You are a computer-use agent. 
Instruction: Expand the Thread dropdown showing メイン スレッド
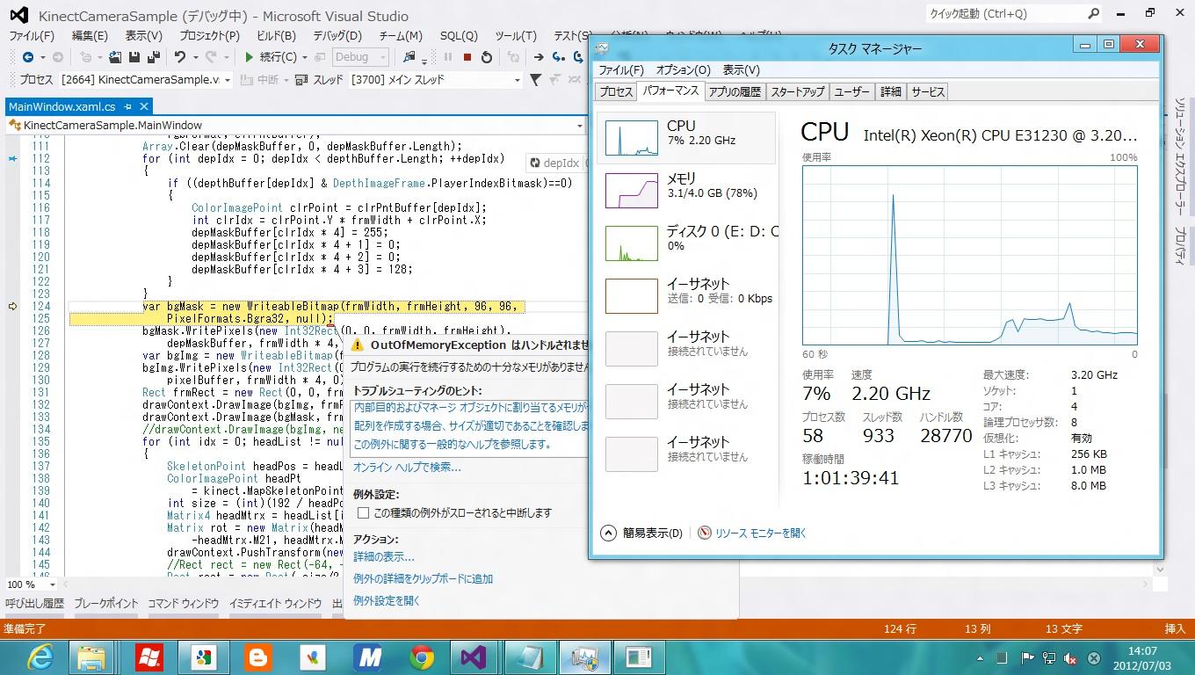coord(517,80)
